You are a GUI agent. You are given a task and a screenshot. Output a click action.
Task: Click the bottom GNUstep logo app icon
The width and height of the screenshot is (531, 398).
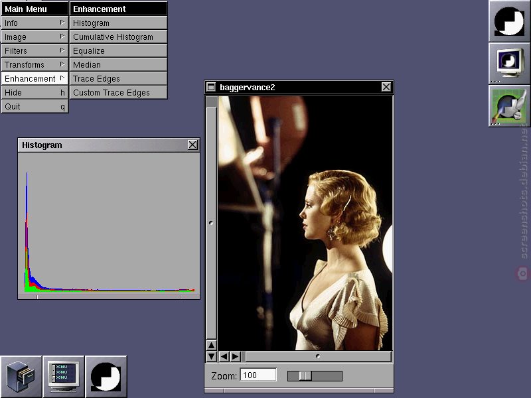(x=106, y=376)
